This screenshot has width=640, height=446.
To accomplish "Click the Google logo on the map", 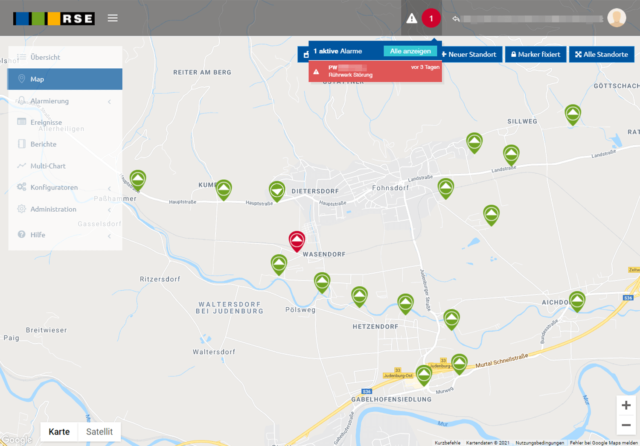I will point(17,440).
